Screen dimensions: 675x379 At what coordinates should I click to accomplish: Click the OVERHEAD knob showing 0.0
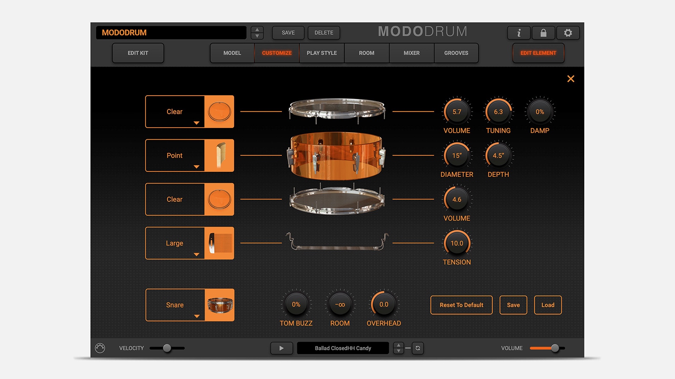[384, 304]
